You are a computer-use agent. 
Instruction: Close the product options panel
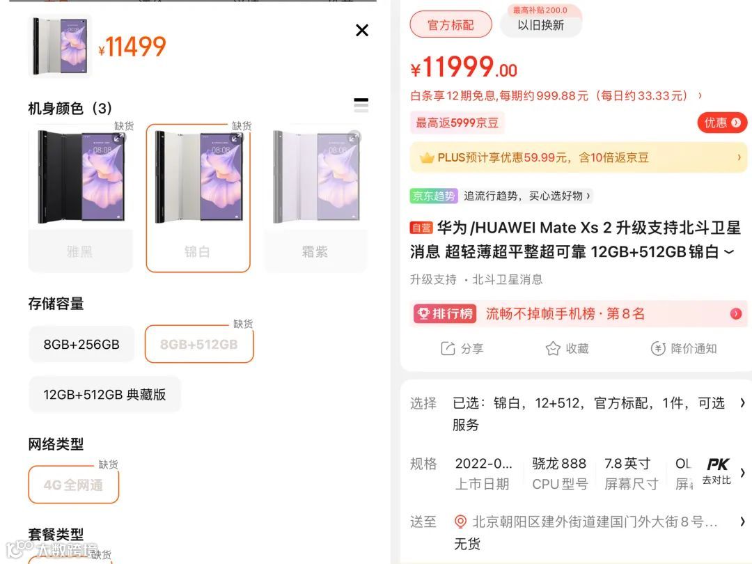point(362,30)
